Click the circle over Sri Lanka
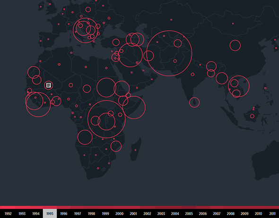 click(x=194, y=102)
